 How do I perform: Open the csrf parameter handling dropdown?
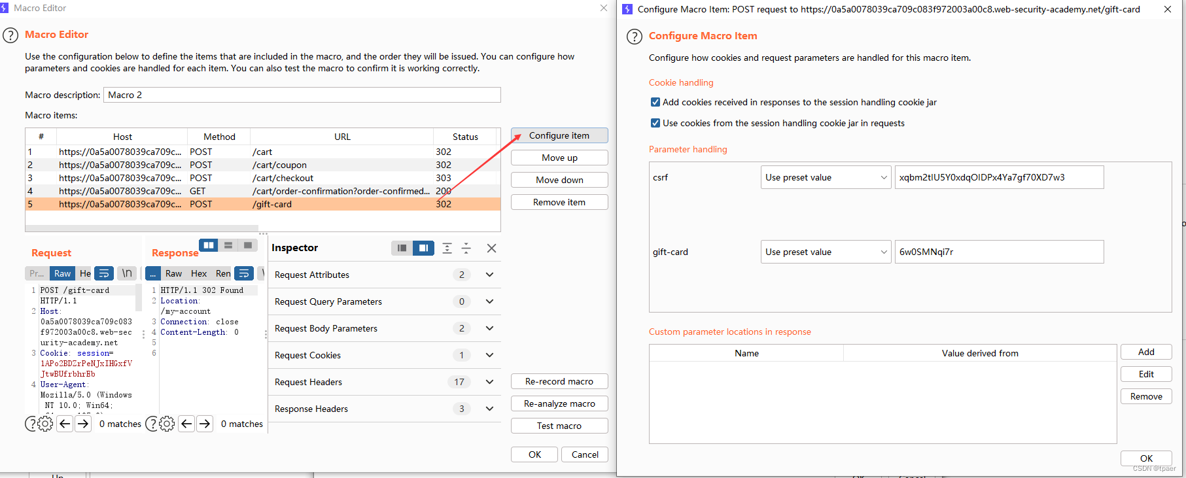tap(826, 177)
